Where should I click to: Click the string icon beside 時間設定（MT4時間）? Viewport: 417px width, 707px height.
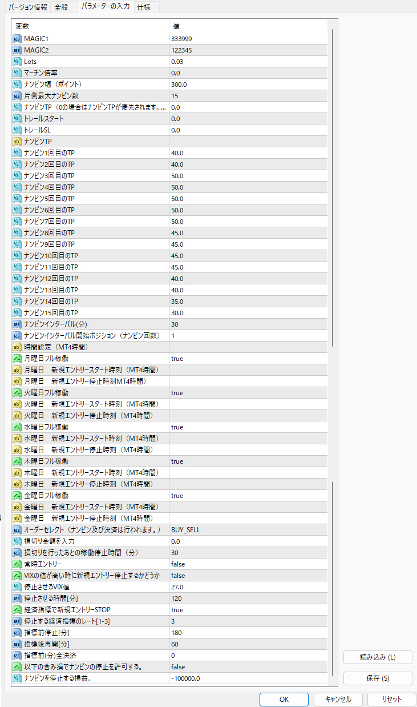(x=17, y=347)
